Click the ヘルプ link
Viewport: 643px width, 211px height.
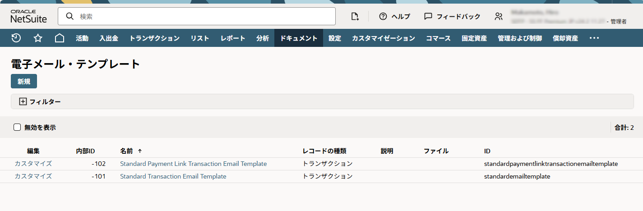[x=401, y=16]
